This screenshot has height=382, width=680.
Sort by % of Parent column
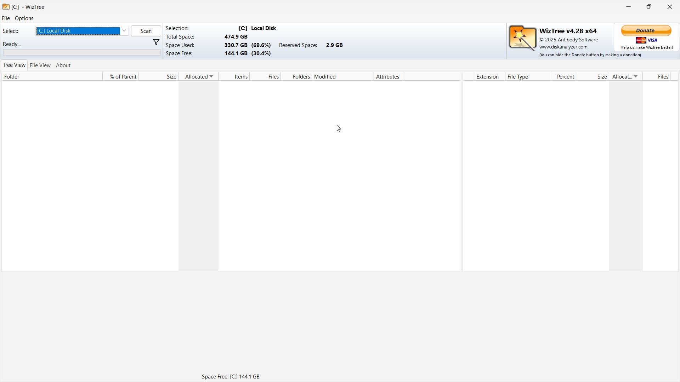coord(121,77)
